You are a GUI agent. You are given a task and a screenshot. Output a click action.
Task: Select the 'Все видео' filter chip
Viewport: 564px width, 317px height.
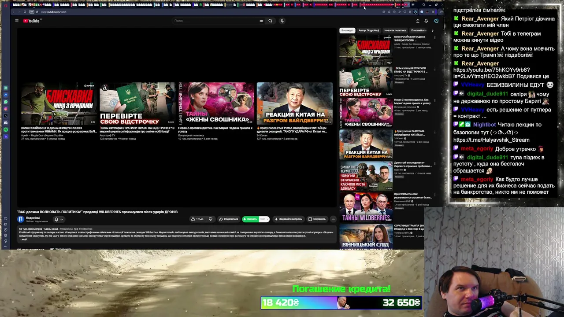pyautogui.click(x=347, y=30)
